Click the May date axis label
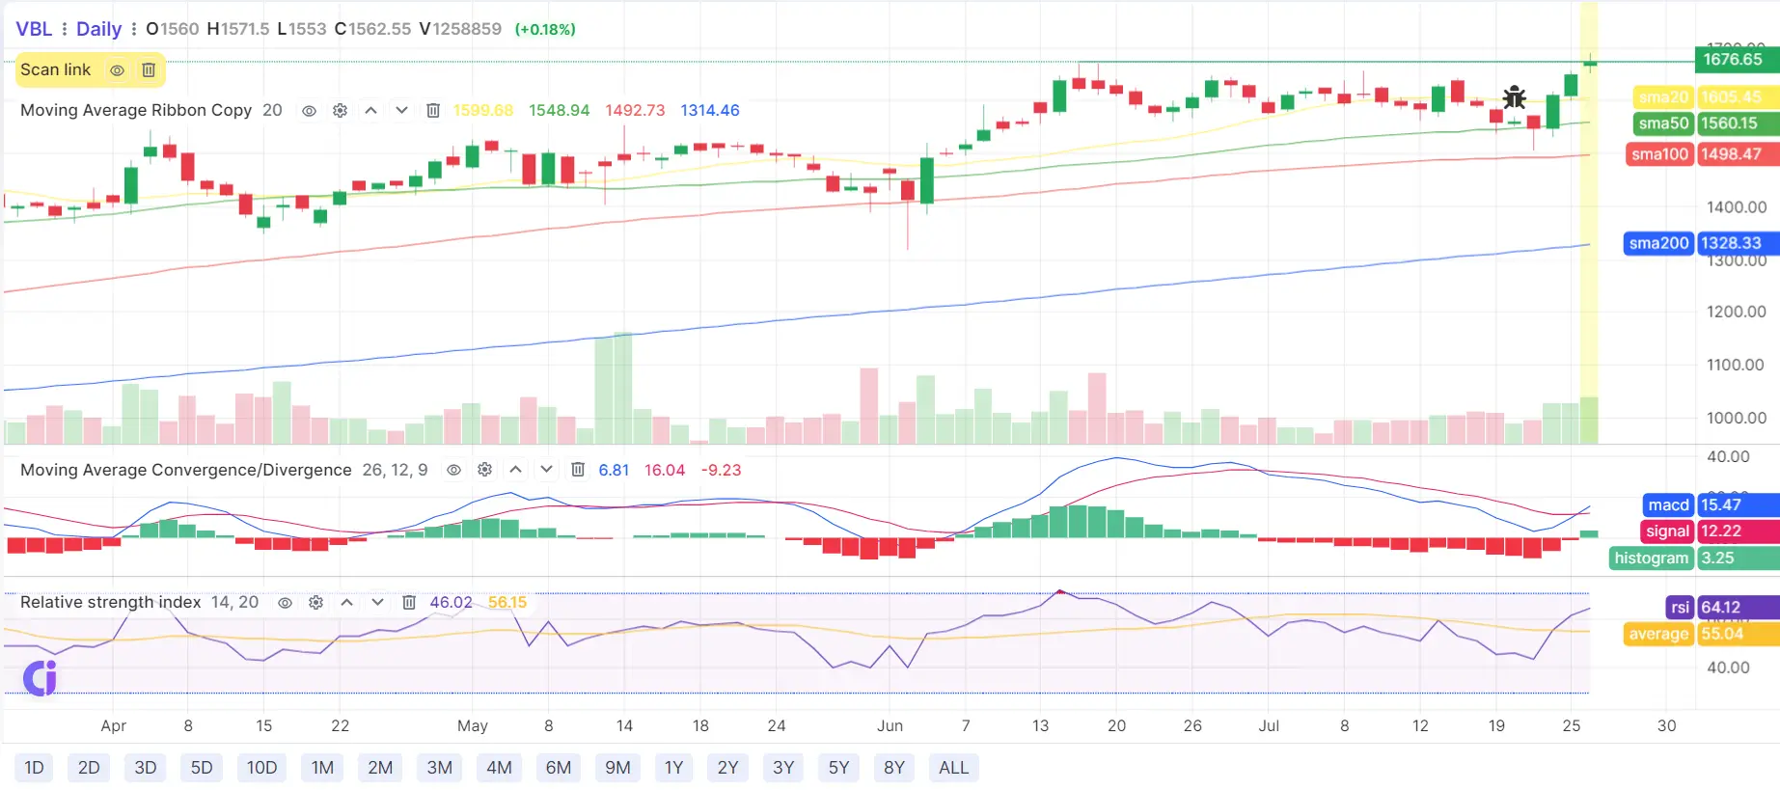1780x790 pixels. point(473,725)
